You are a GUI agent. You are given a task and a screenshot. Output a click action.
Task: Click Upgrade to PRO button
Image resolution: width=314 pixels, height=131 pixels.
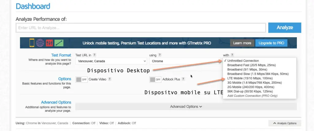(271, 43)
